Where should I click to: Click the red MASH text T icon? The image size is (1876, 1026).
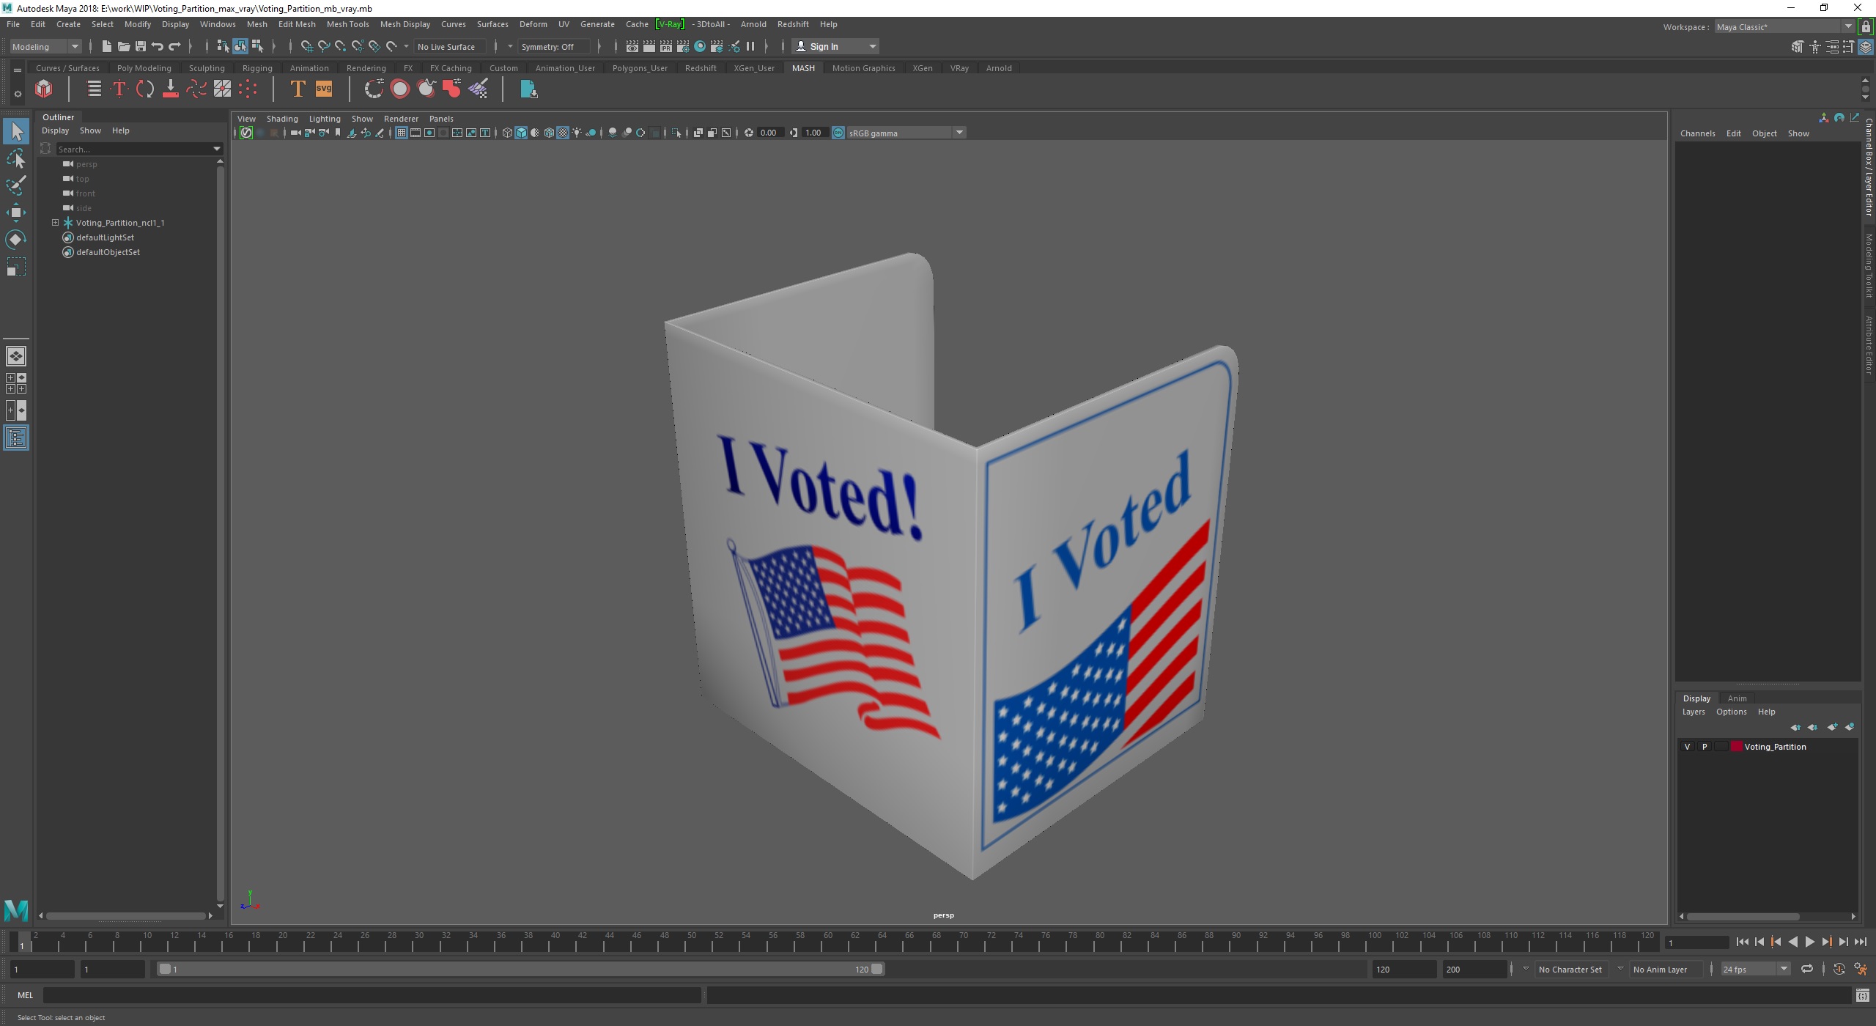pyautogui.click(x=119, y=89)
